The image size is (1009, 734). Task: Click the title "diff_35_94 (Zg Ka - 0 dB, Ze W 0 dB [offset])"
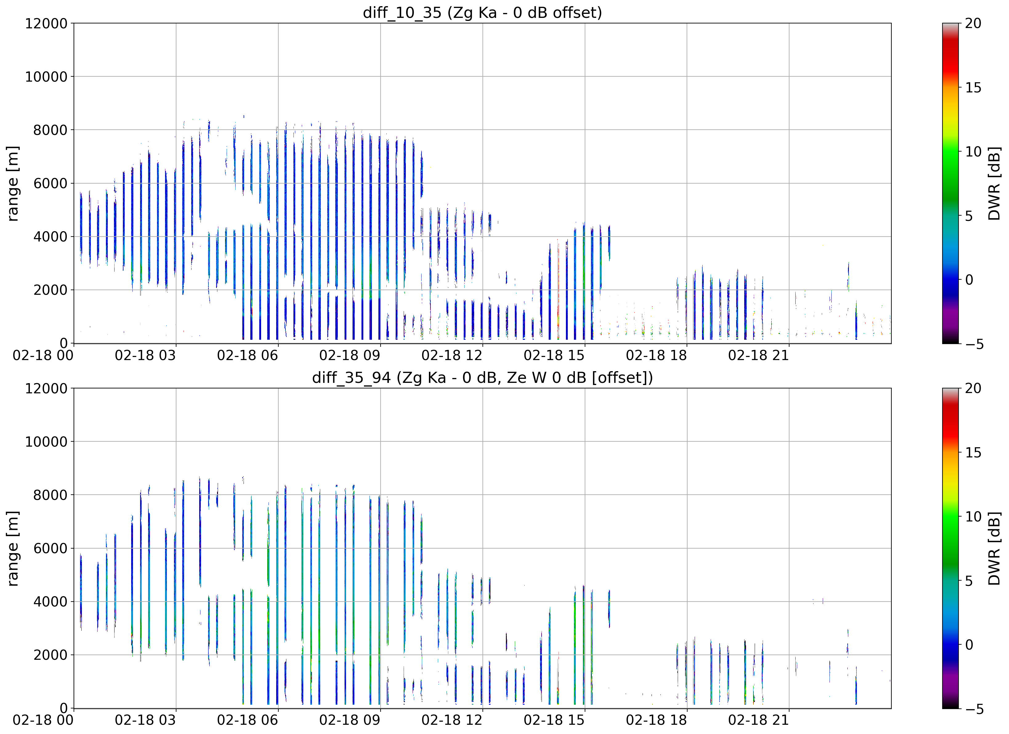coord(482,377)
